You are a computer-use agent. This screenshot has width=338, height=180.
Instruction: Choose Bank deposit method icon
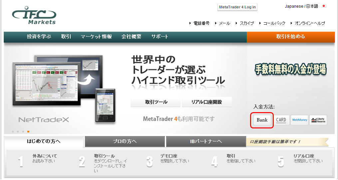pyautogui.click(x=262, y=120)
